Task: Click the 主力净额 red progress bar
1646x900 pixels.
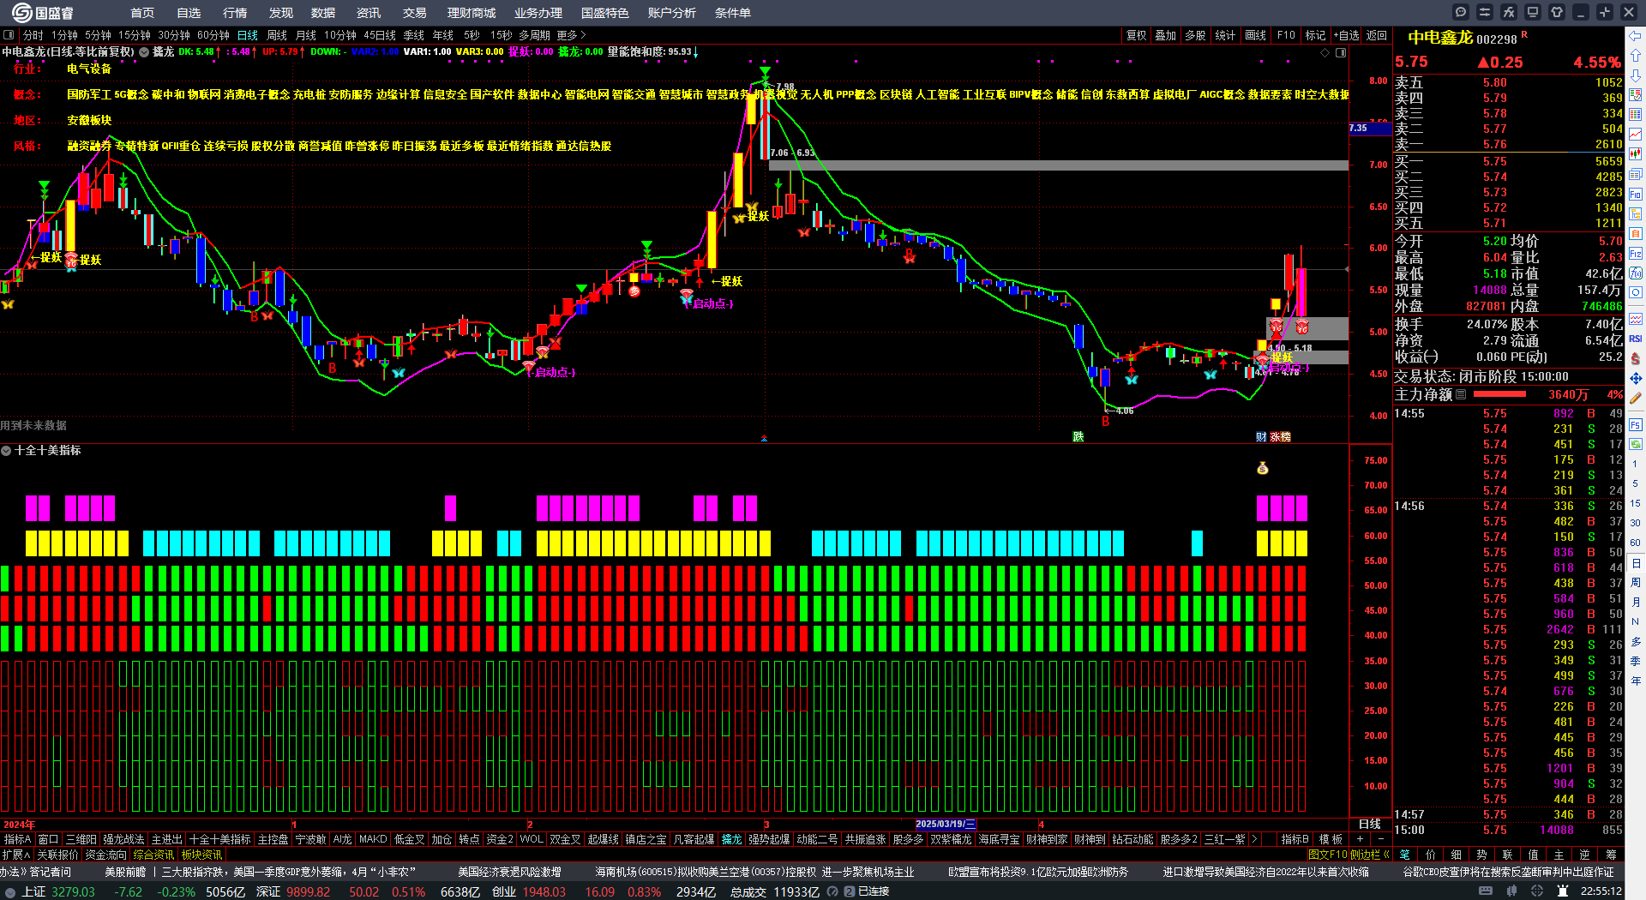Action: pyautogui.click(x=1499, y=394)
